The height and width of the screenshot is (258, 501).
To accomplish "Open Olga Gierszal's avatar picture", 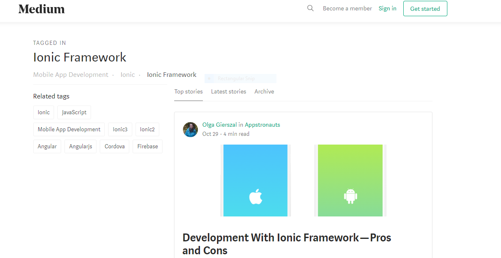I will pyautogui.click(x=190, y=129).
